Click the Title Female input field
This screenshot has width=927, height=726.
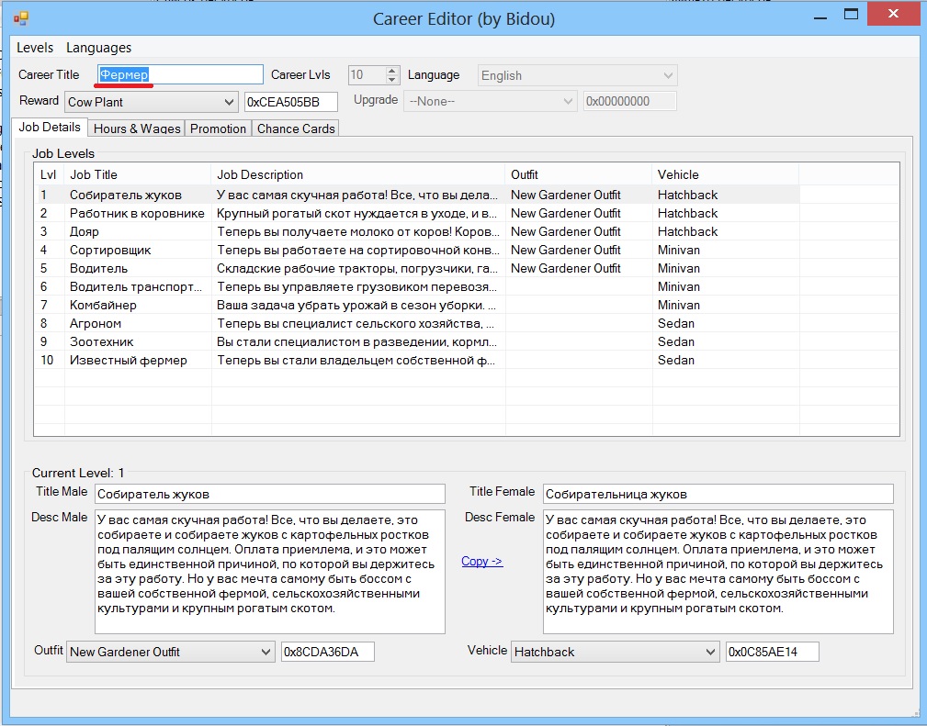(x=718, y=494)
